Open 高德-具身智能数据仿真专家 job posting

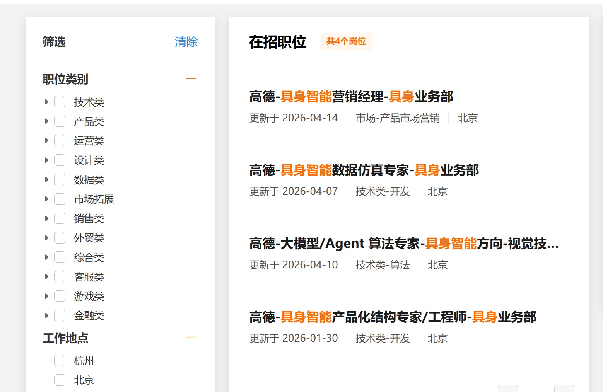pyautogui.click(x=364, y=170)
